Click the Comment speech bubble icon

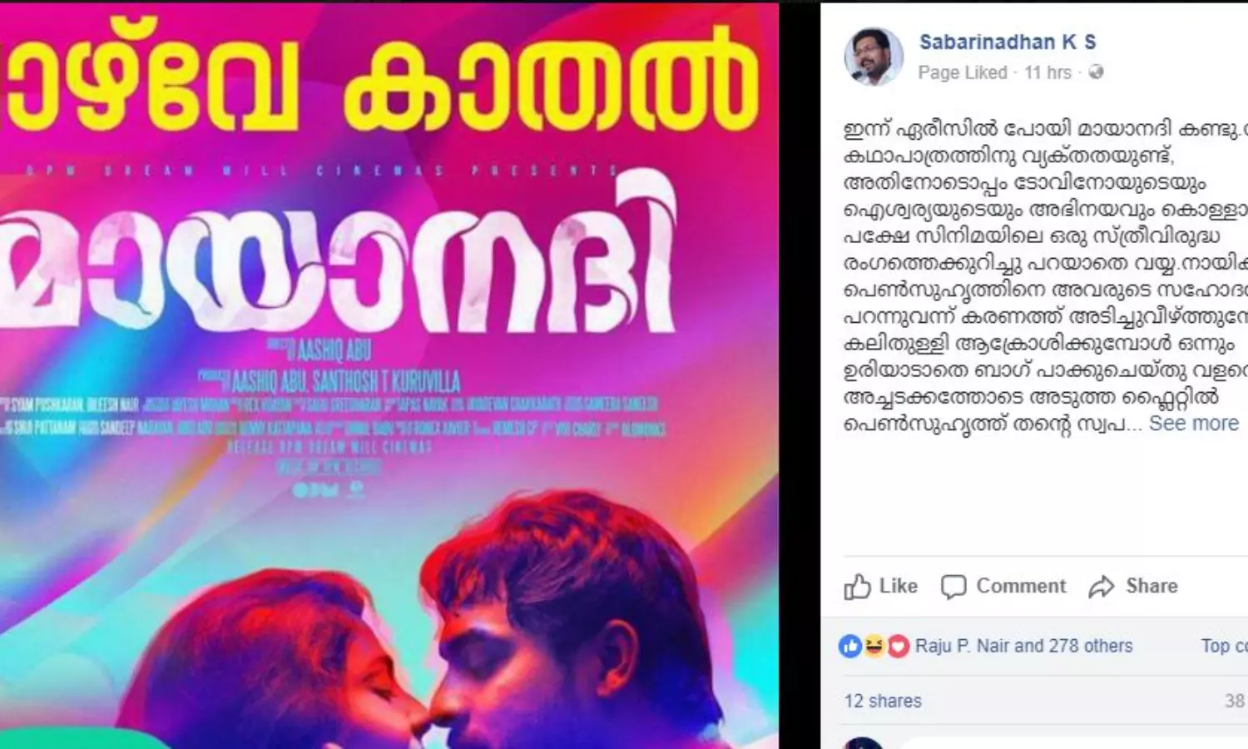pos(953,587)
